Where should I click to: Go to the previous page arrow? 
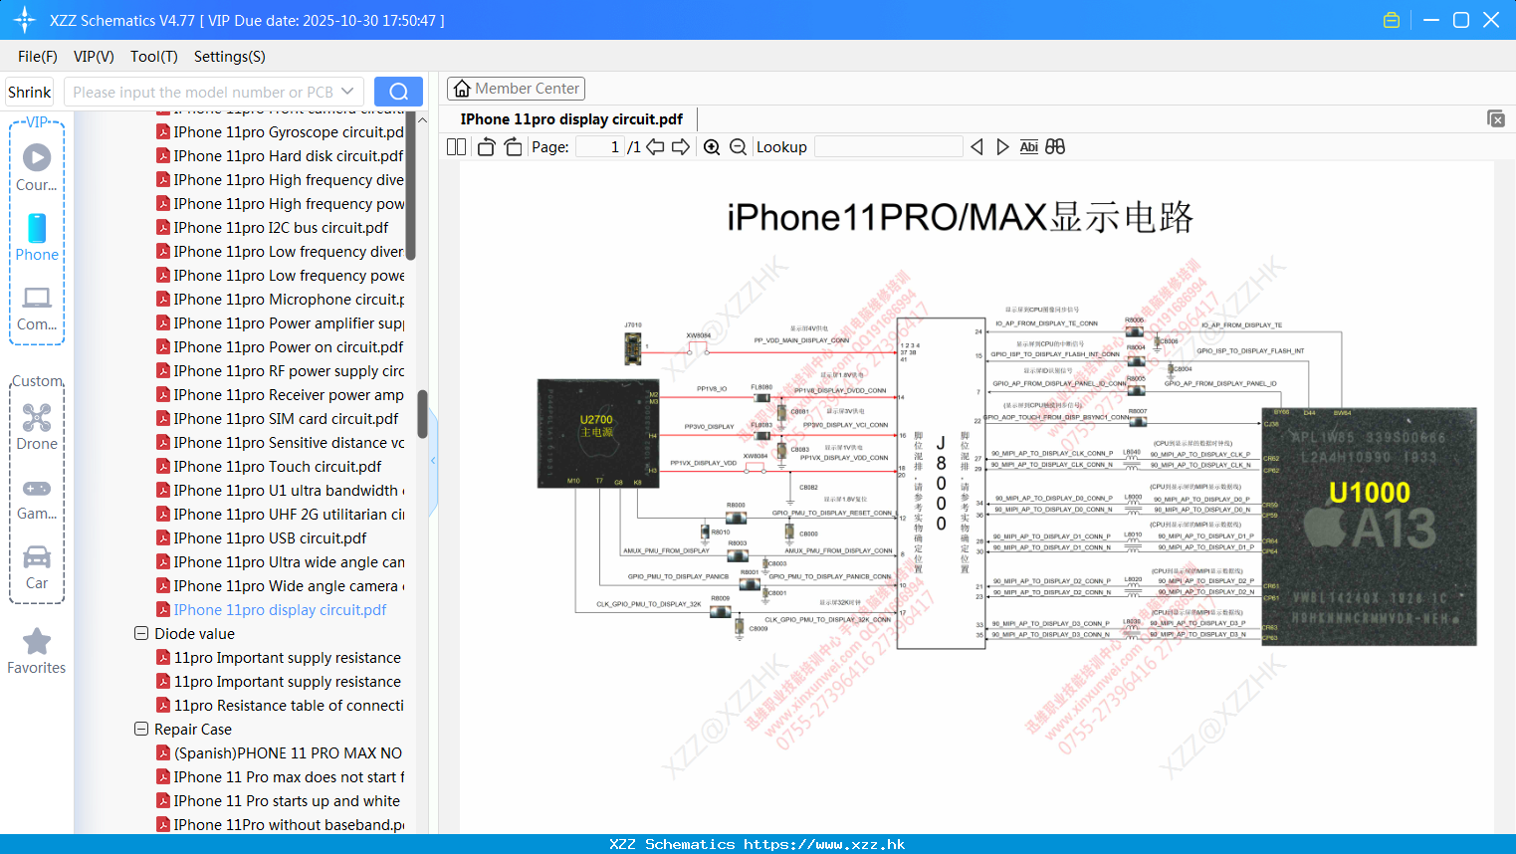tap(655, 147)
